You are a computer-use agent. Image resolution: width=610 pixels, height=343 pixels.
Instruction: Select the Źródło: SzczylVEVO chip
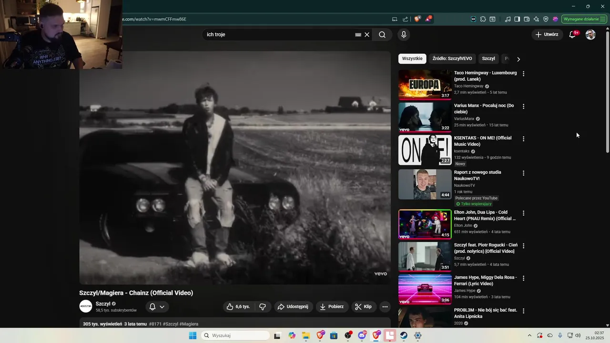pos(452,59)
